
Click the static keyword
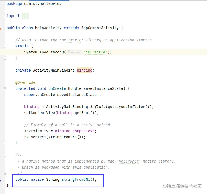pos(22,46)
